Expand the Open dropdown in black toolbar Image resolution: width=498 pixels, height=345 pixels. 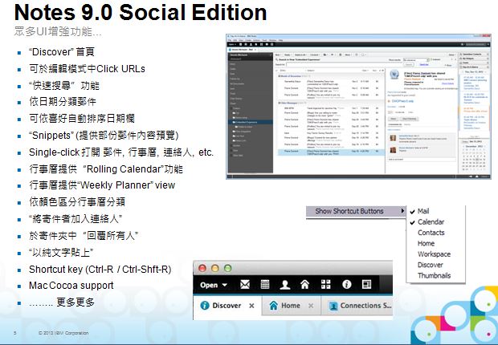coord(214,285)
